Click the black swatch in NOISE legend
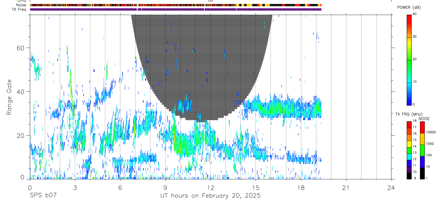The image size is (440, 203). 422,173
